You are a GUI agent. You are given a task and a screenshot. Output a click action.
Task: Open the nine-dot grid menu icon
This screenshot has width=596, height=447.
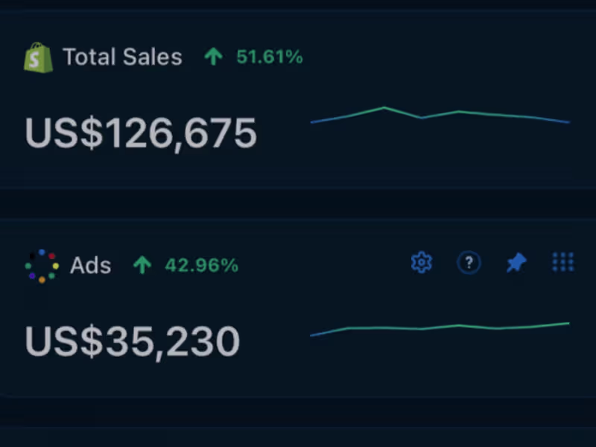562,262
